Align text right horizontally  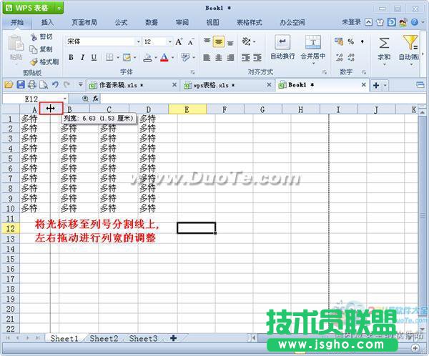pyautogui.click(x=230, y=57)
